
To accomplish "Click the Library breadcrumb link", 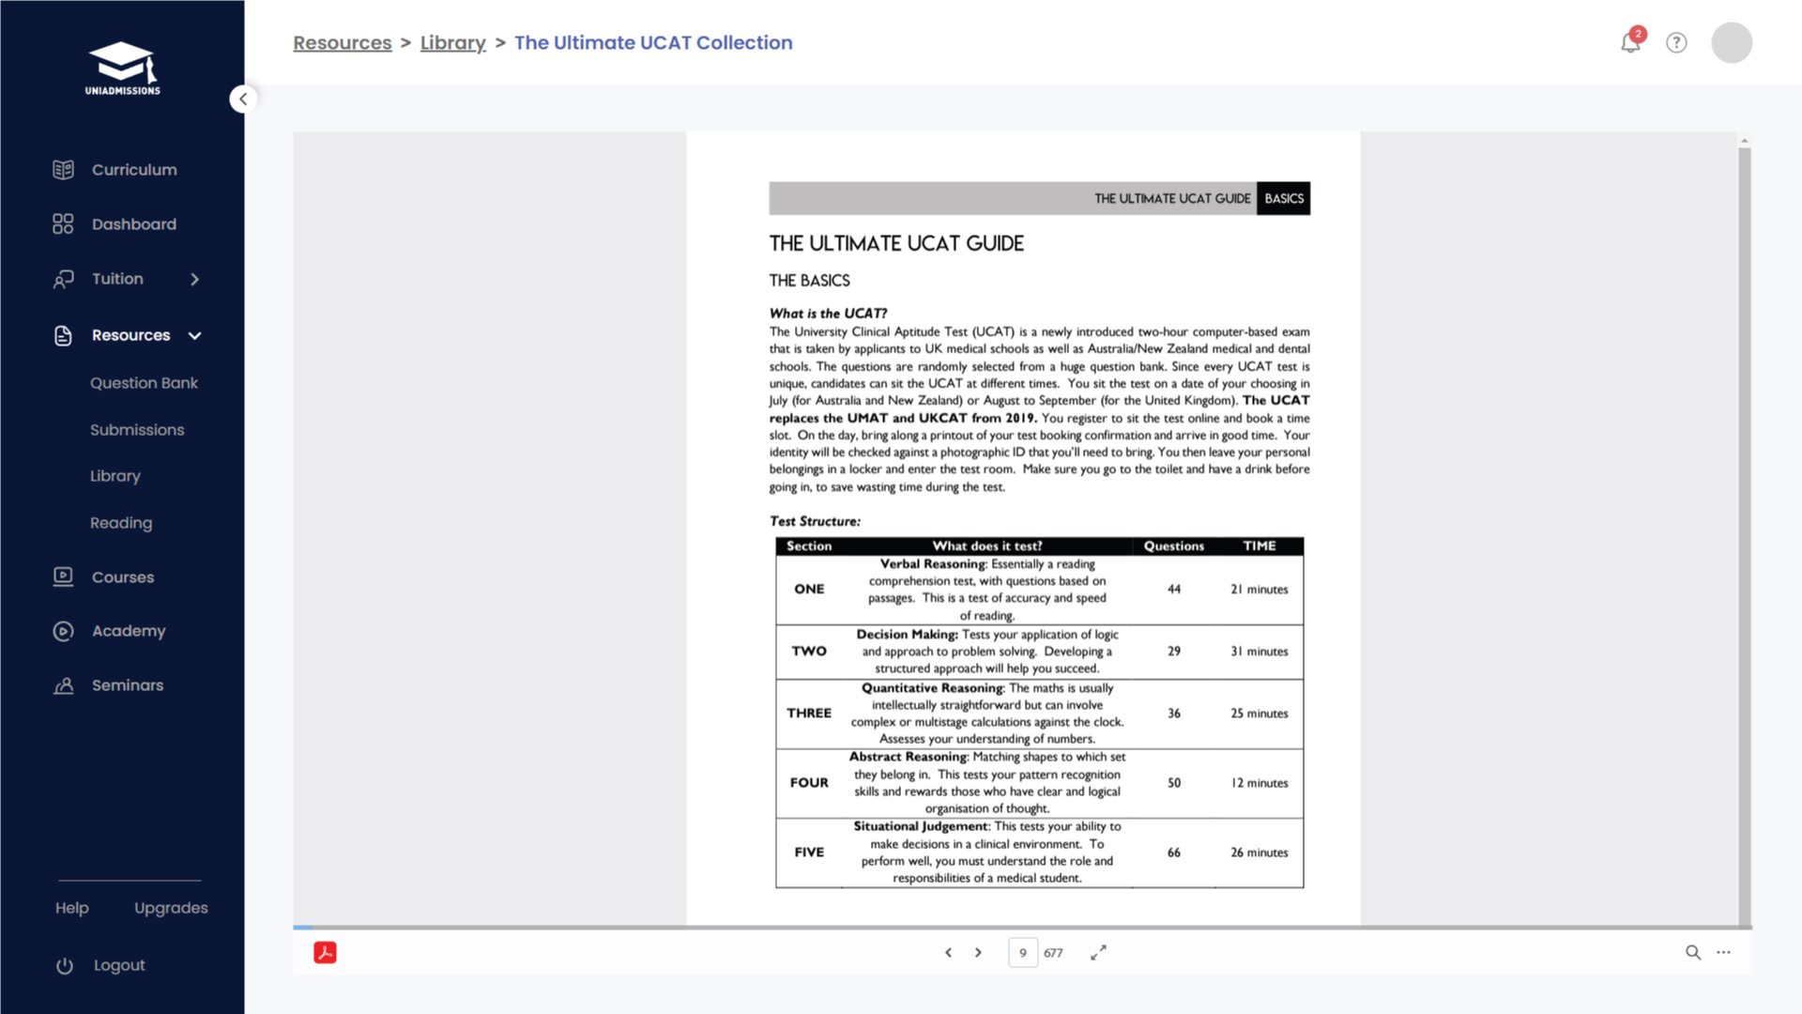I will [452, 42].
